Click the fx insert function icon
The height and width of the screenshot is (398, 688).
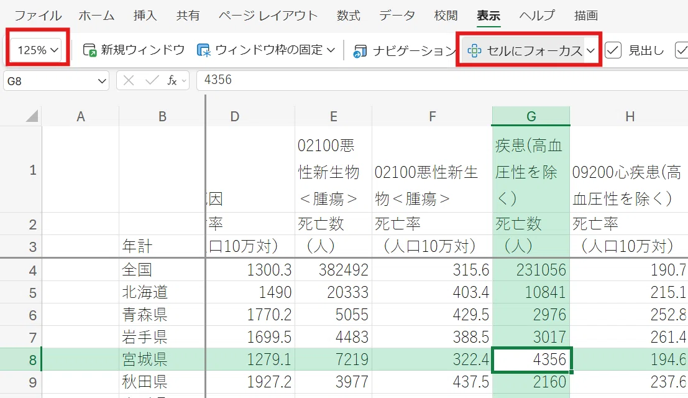click(x=172, y=80)
